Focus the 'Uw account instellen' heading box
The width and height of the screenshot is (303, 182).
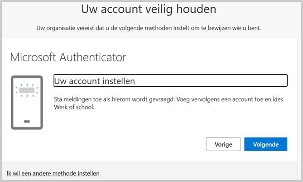click(x=170, y=80)
